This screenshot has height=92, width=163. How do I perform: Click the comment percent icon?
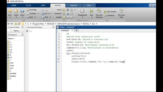64,14
